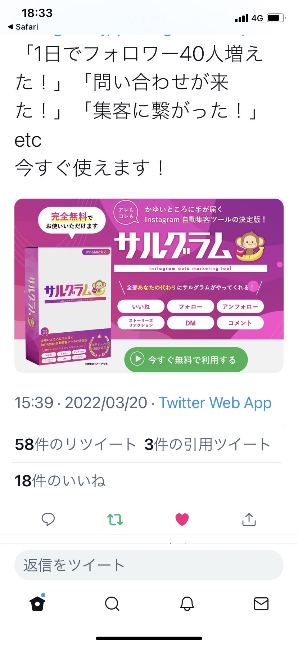Open Notifications bell tab
This screenshot has width=298, height=646.
[x=187, y=603]
